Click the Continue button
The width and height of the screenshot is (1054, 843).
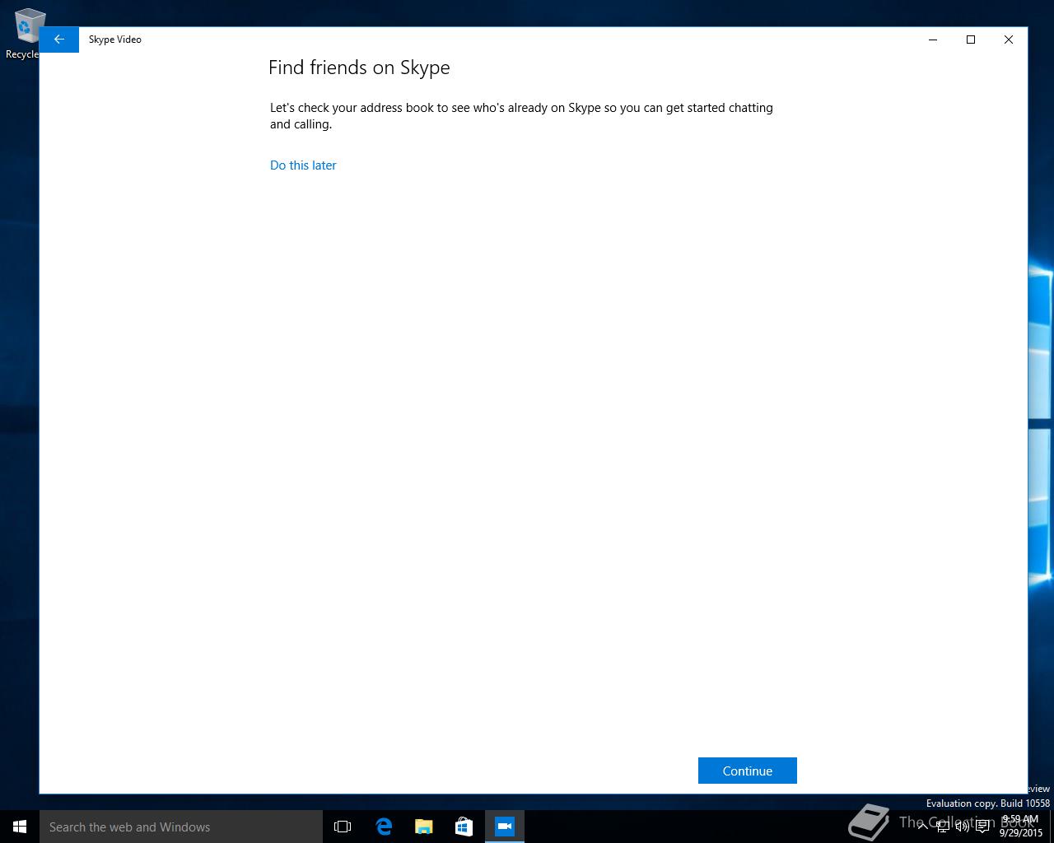pyautogui.click(x=747, y=771)
